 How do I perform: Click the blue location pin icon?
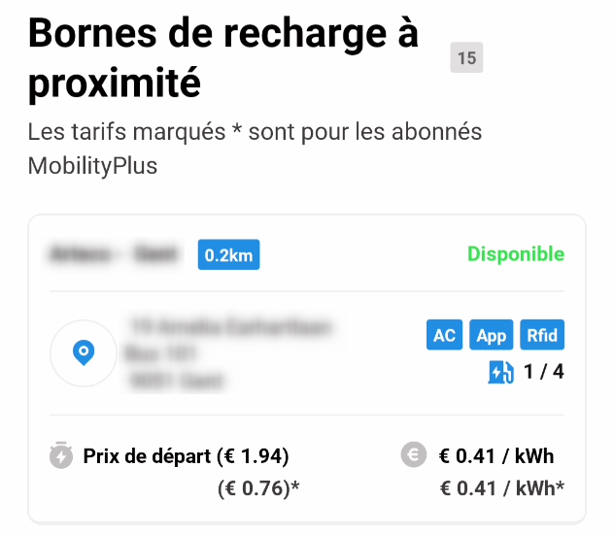pyautogui.click(x=84, y=352)
